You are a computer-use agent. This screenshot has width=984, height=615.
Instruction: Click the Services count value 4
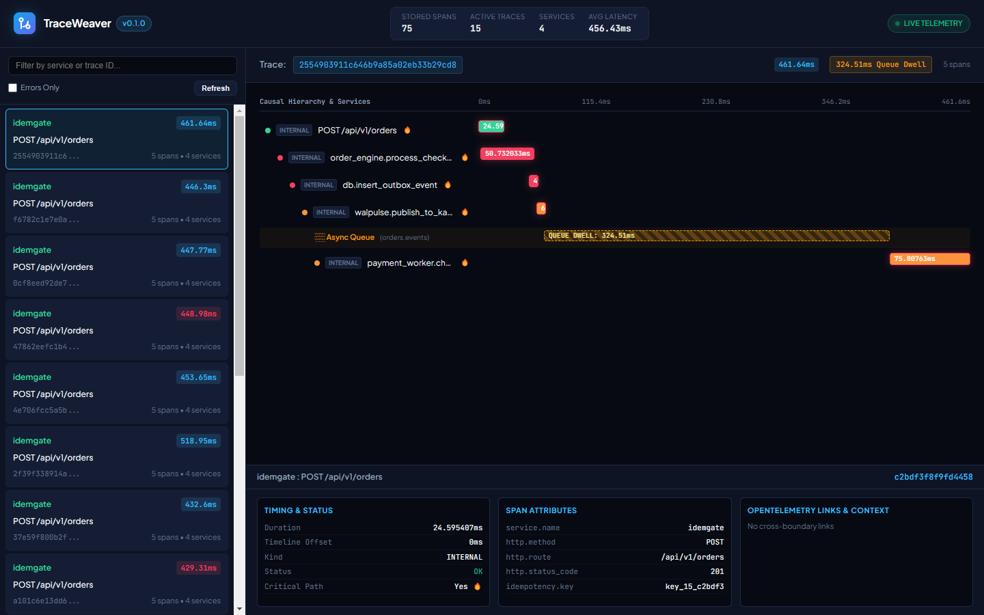click(542, 29)
